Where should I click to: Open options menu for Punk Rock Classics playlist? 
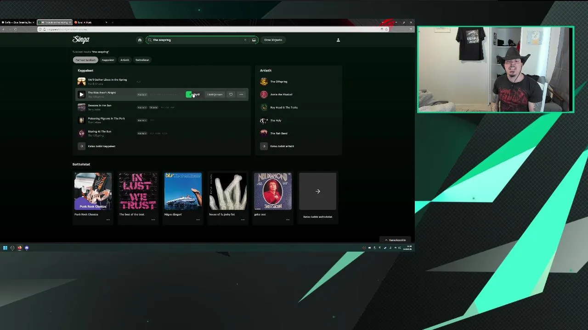coord(108,220)
